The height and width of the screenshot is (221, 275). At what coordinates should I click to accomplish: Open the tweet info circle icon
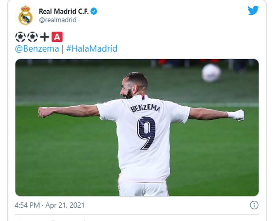click(254, 205)
